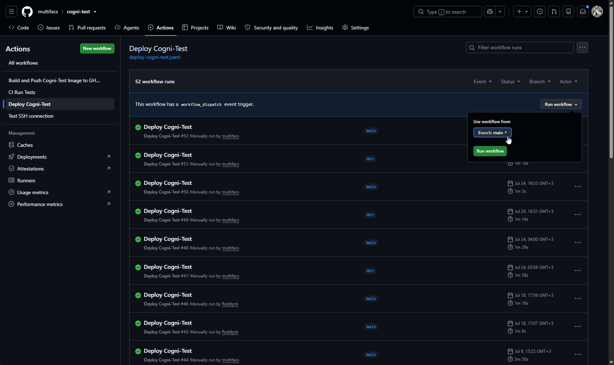The image size is (614, 365).
Task: Open the three-dot menu for run #47
Action: 578,271
